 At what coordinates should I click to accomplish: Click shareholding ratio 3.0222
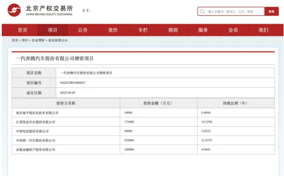206,131
